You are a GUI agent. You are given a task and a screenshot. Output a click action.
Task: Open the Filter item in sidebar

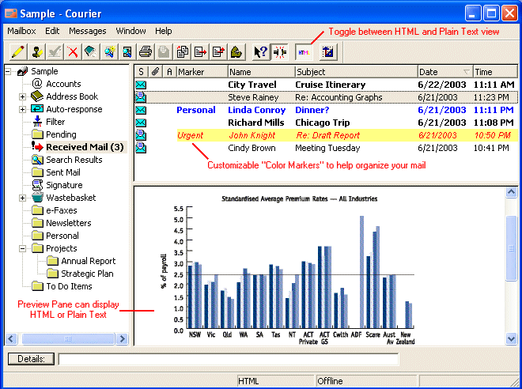[x=55, y=122]
